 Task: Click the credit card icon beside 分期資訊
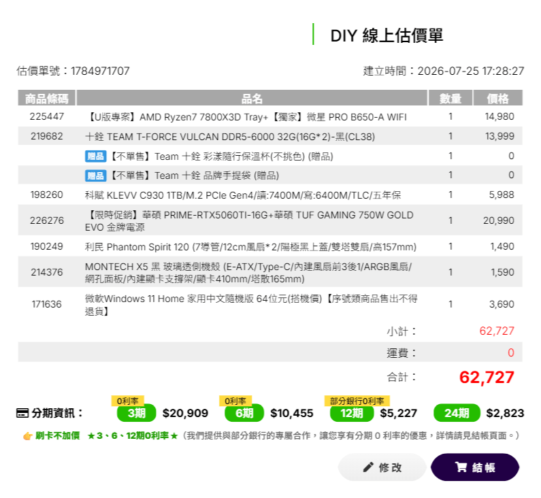pos(22,413)
